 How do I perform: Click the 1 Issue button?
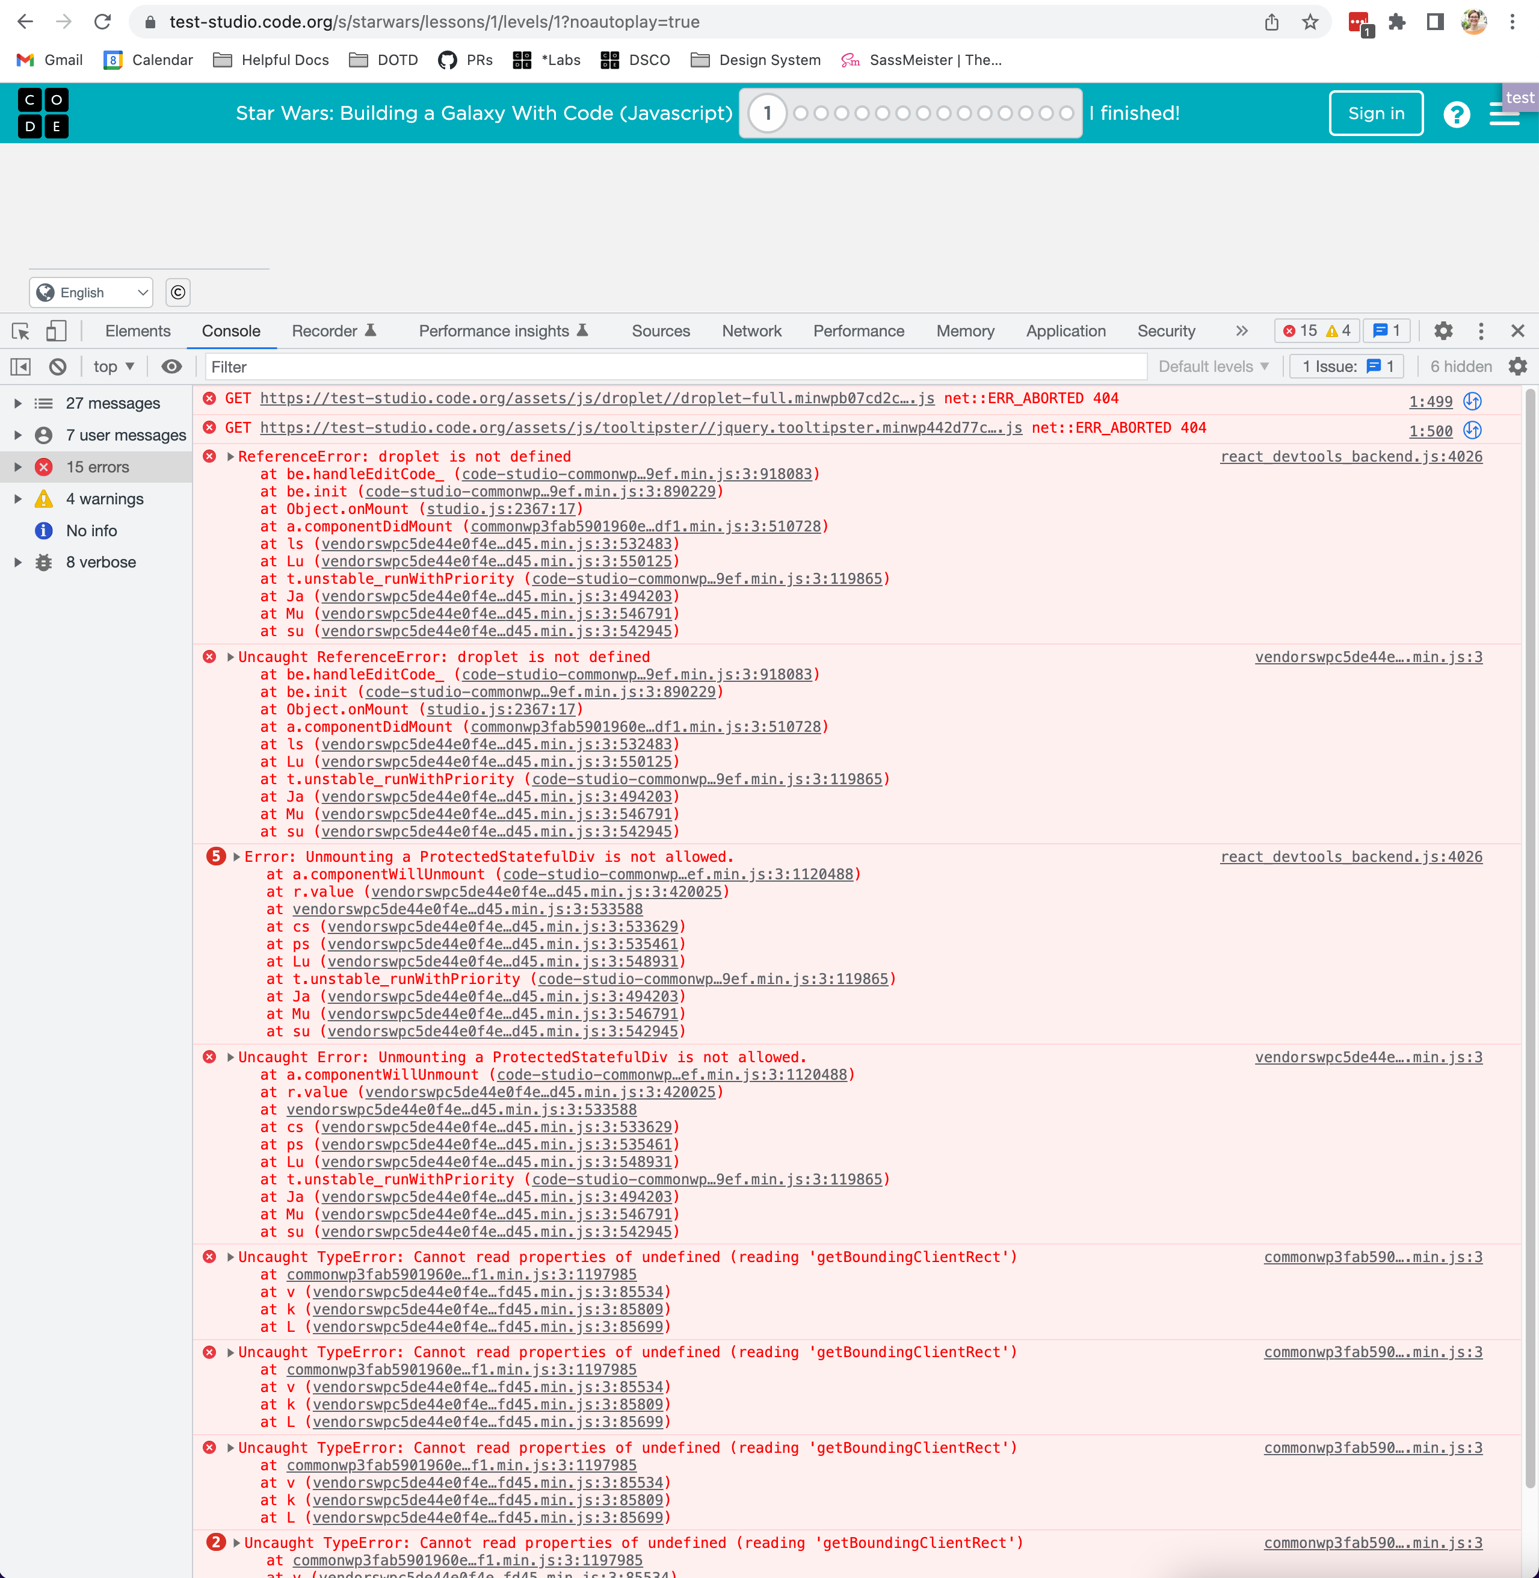click(x=1346, y=367)
